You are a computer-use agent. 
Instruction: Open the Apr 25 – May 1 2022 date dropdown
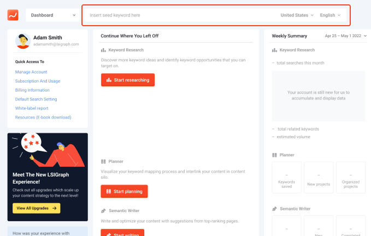pos(346,36)
